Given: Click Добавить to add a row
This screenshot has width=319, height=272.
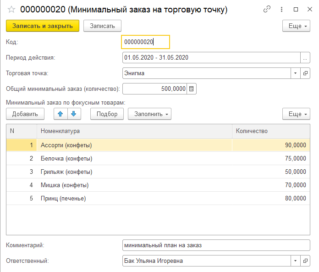Looking at the screenshot, I should tap(25, 114).
